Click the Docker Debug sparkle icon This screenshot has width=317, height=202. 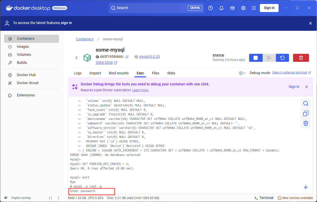75,87
